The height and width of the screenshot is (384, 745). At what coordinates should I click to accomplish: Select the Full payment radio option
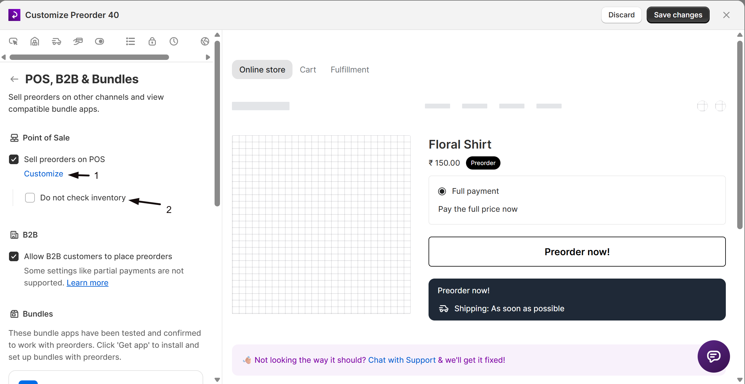(x=442, y=191)
